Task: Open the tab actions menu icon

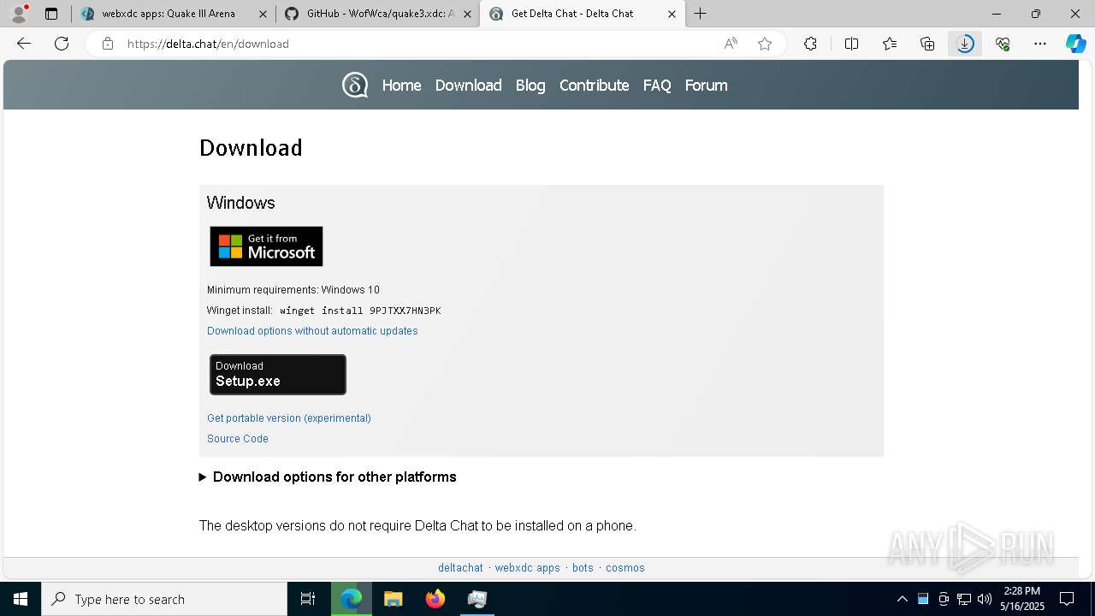Action: click(x=51, y=14)
